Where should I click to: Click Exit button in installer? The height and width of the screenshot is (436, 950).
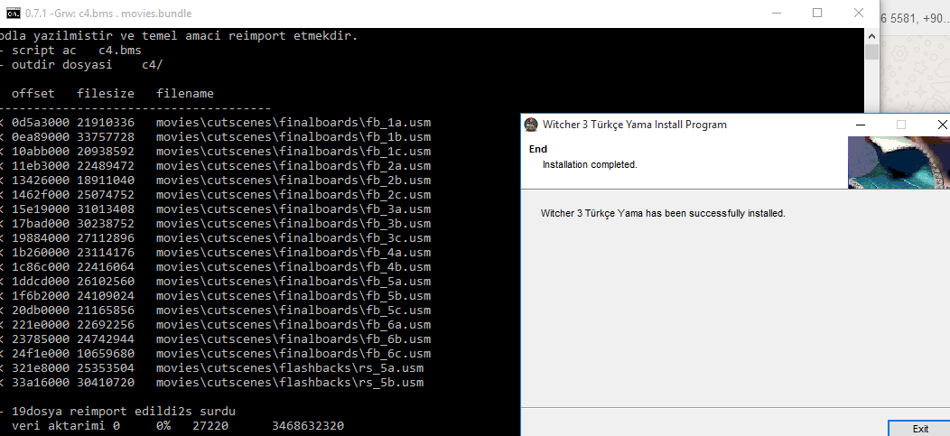(x=919, y=428)
